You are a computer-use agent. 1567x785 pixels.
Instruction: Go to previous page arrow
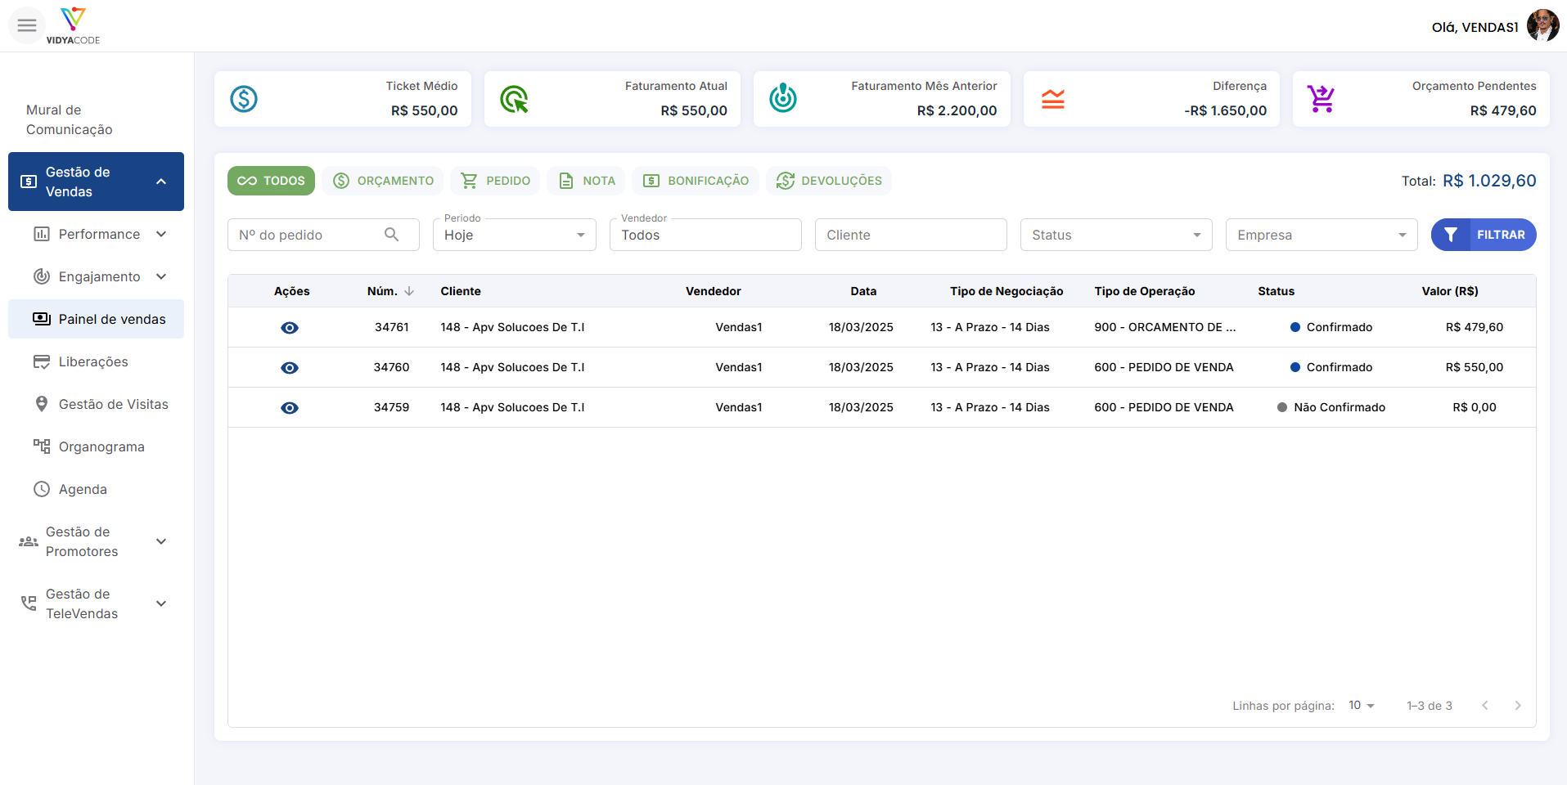(1485, 706)
